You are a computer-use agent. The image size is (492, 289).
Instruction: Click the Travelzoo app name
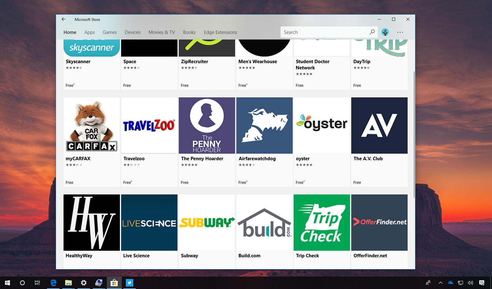click(134, 159)
